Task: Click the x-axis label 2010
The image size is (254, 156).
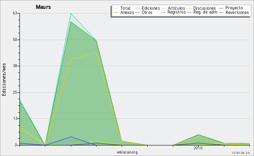Action: point(198,148)
